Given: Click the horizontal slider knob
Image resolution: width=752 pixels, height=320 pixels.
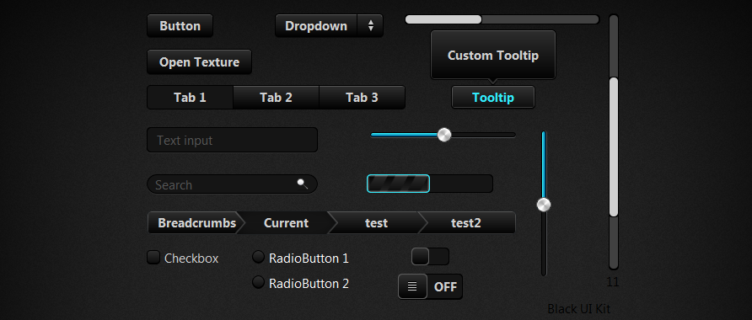Looking at the screenshot, I should tap(444, 135).
